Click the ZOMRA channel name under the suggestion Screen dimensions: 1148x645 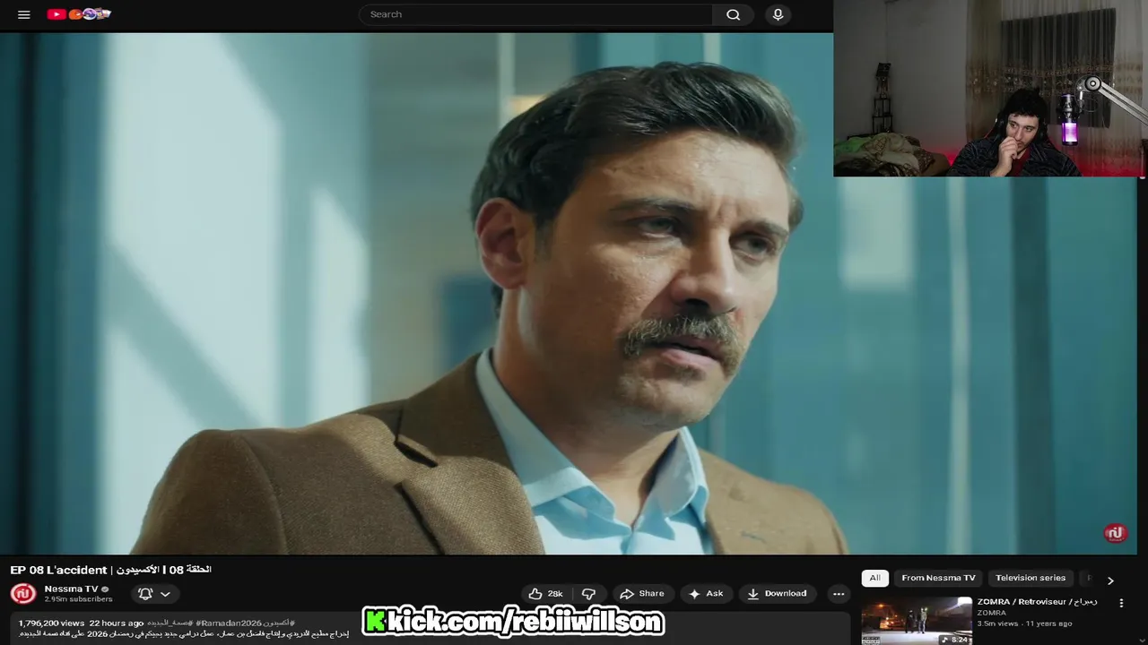point(992,613)
